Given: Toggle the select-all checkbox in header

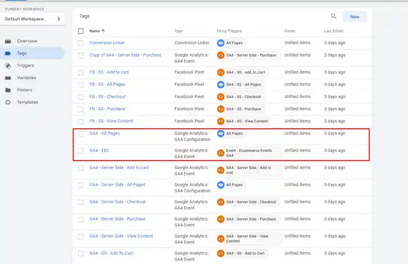Looking at the screenshot, I should [x=80, y=31].
